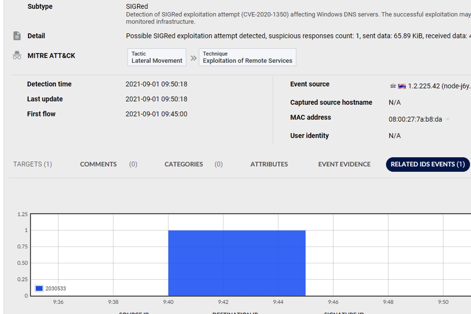Open the Targets (1) tab
The width and height of the screenshot is (471, 314).
tap(33, 164)
